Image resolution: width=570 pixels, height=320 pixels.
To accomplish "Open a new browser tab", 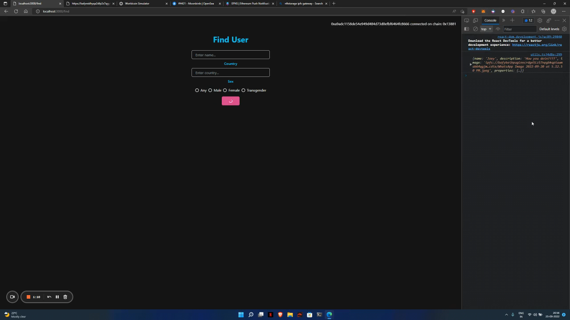I will [334, 4].
